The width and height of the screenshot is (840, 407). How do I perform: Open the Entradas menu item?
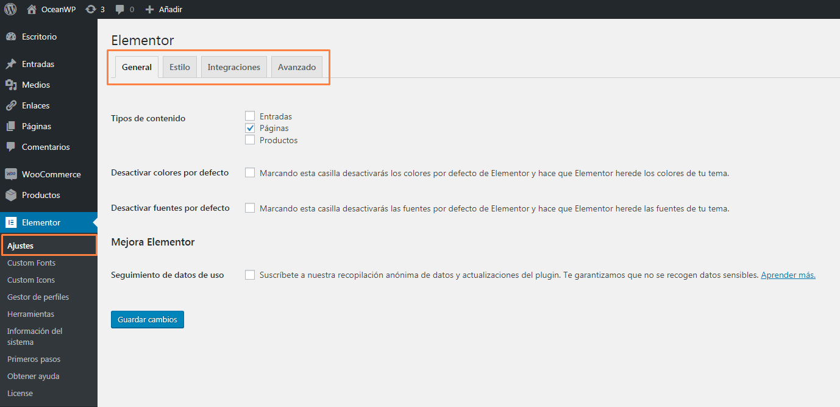point(49,64)
